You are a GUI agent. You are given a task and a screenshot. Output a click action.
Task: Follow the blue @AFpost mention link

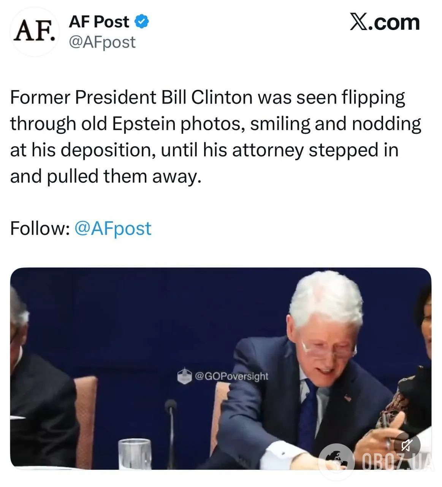click(x=113, y=228)
